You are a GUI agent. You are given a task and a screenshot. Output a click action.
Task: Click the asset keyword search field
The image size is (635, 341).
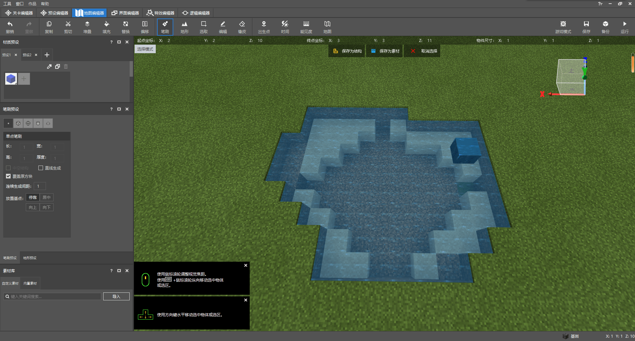[x=52, y=296]
